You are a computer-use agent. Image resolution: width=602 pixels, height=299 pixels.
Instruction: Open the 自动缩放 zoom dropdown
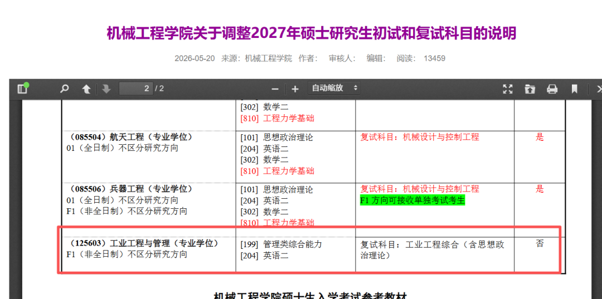coord(334,88)
